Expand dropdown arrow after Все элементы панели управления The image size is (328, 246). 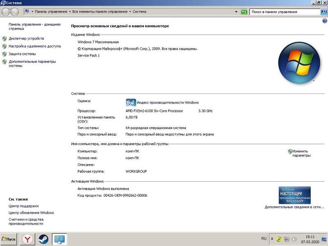point(130,12)
